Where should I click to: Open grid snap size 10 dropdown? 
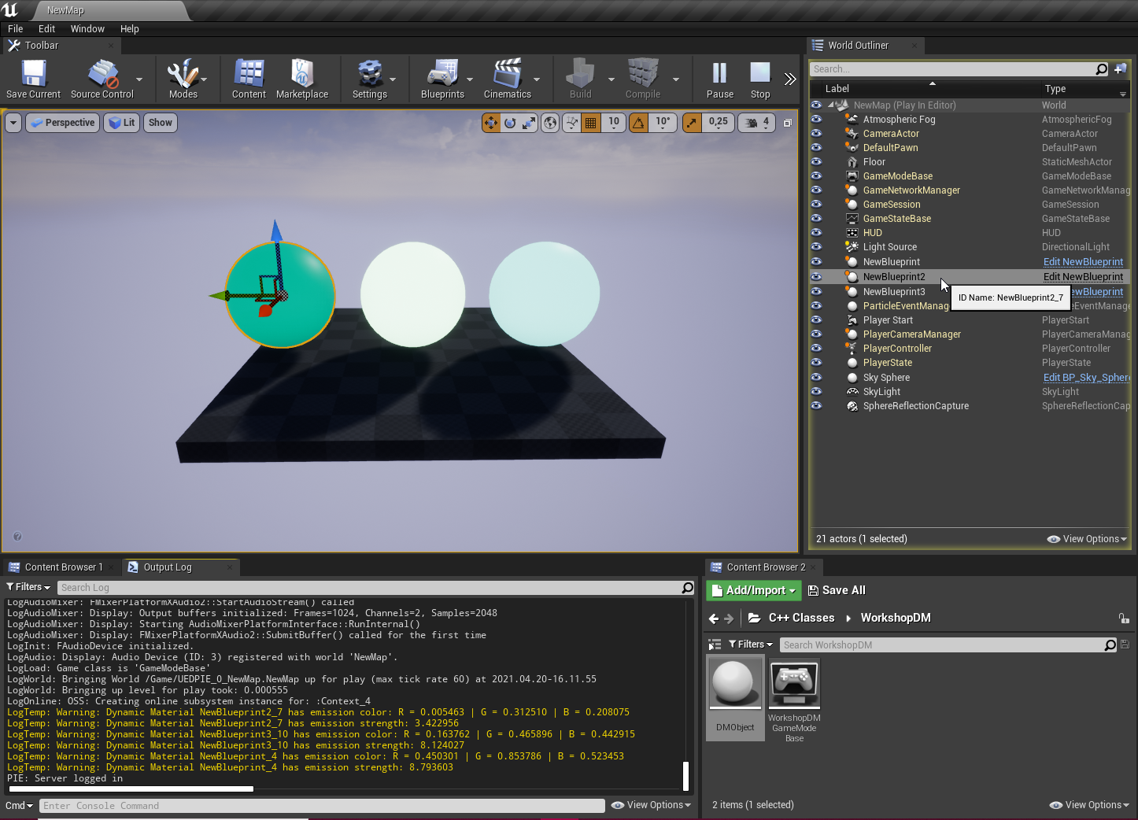(x=614, y=123)
